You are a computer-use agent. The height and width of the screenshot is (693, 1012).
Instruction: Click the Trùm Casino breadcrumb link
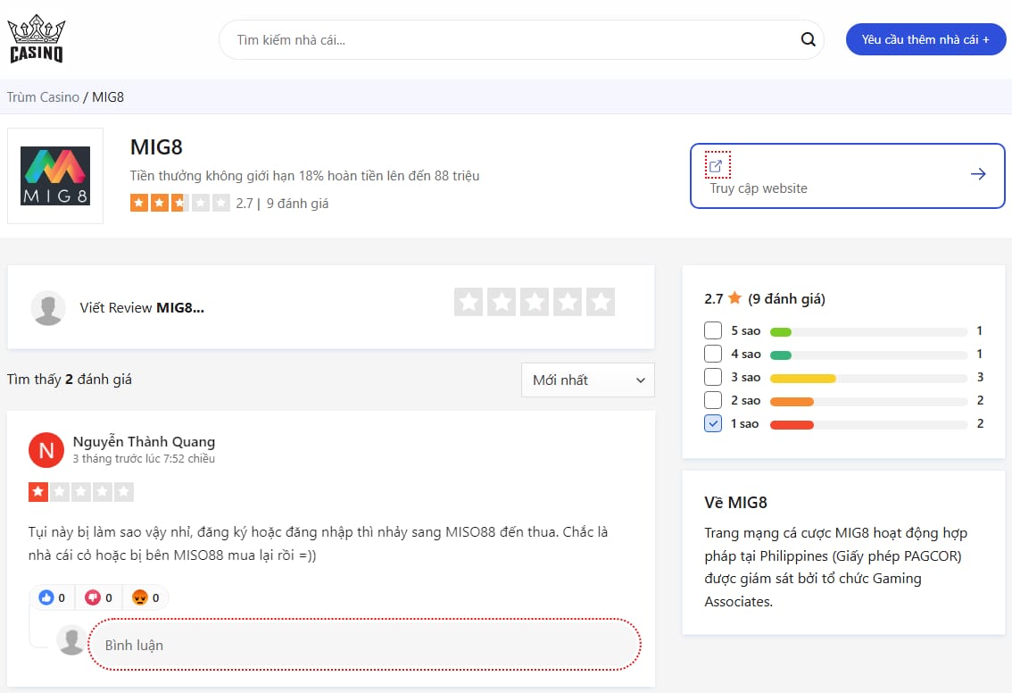[43, 96]
